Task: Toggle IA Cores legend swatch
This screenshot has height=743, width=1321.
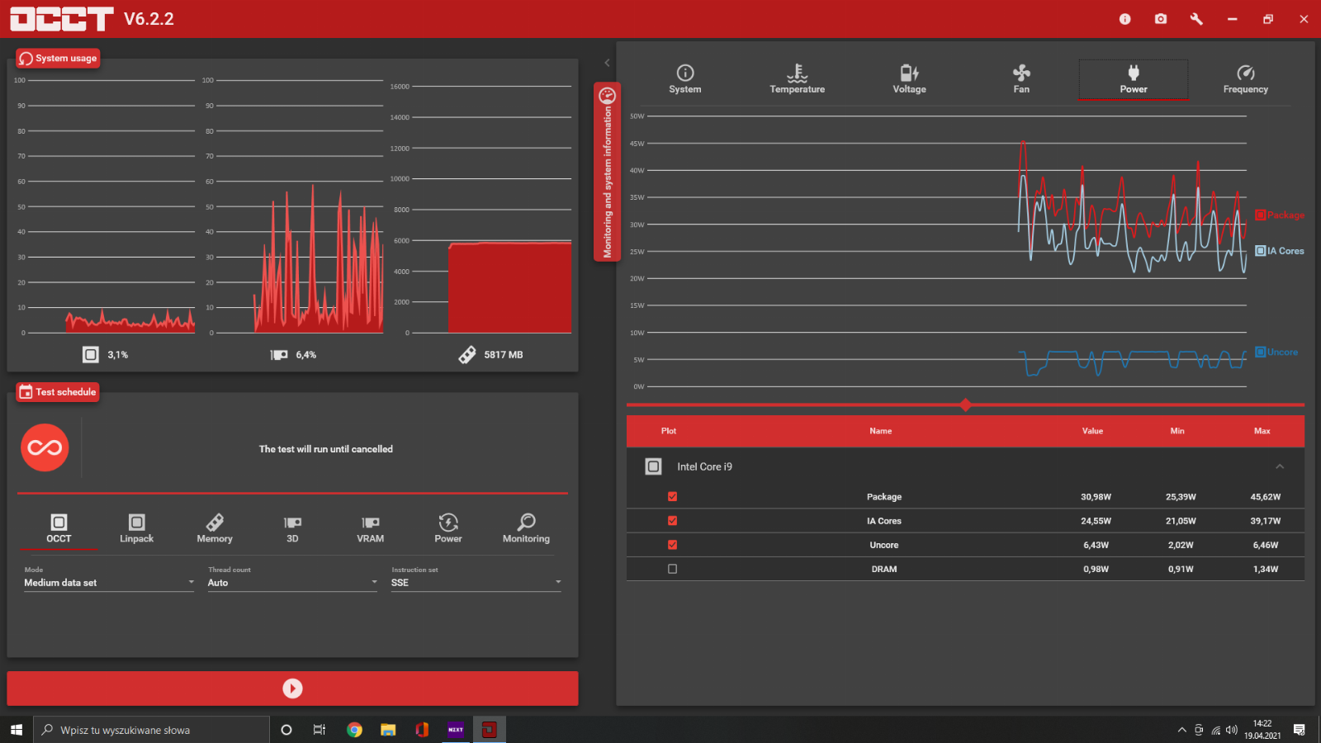Action: pos(1260,250)
